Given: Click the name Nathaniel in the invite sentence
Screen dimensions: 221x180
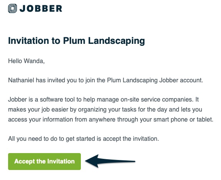Looking at the screenshot, I should [21, 80].
